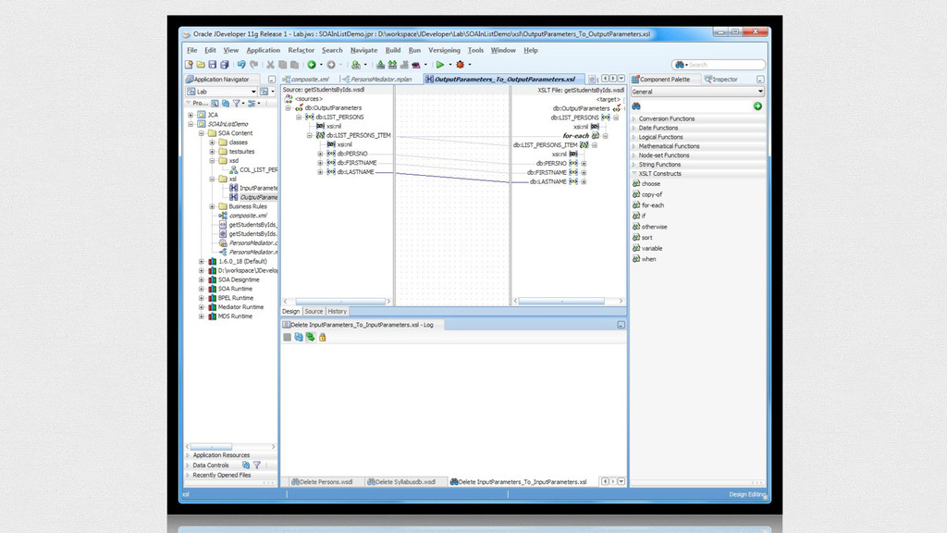Open the Refactor menu
This screenshot has width=947, height=533.
click(301, 51)
